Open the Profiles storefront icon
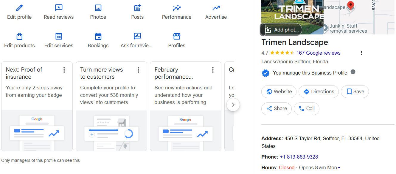The width and height of the screenshot is (396, 174). (x=177, y=36)
